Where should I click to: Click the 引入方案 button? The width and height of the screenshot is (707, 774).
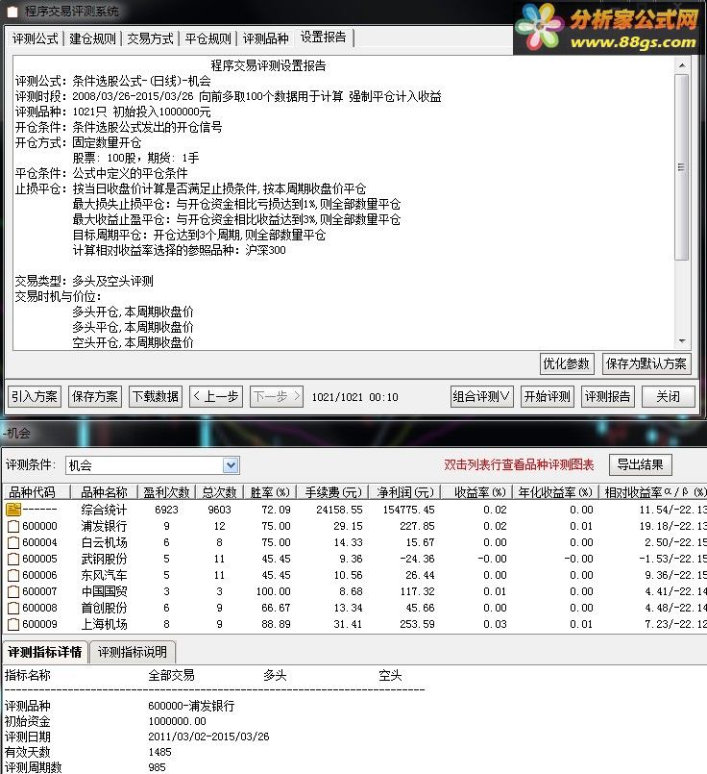pos(35,396)
